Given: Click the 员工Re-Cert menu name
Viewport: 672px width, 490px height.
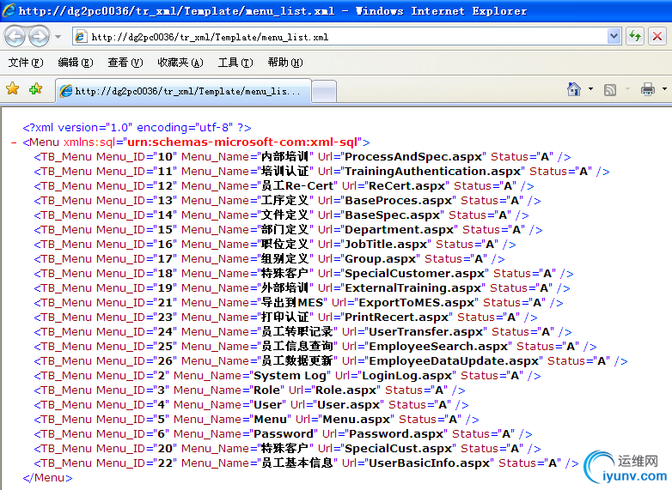Looking at the screenshot, I should [x=296, y=185].
